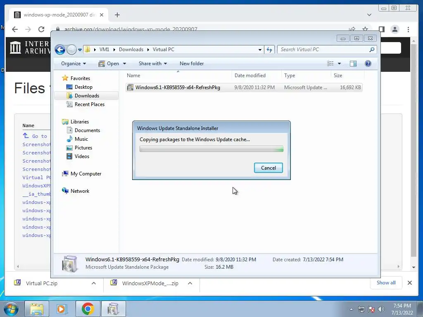The height and width of the screenshot is (317, 423).
Task: Open the Share with menu
Action: 153,64
